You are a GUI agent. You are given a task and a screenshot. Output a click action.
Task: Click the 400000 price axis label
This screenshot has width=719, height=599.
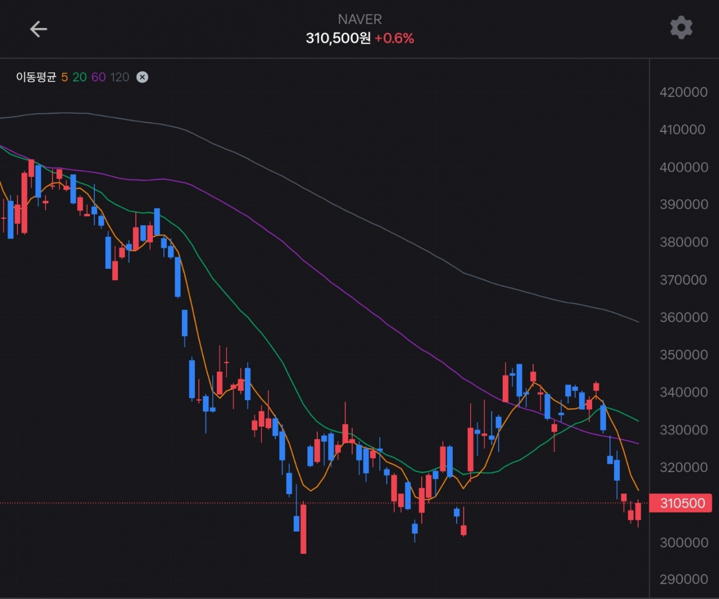(684, 167)
